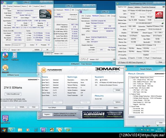Click the ENG language indicator in tray
The width and height of the screenshot is (166, 138).
pyautogui.click(x=152, y=130)
